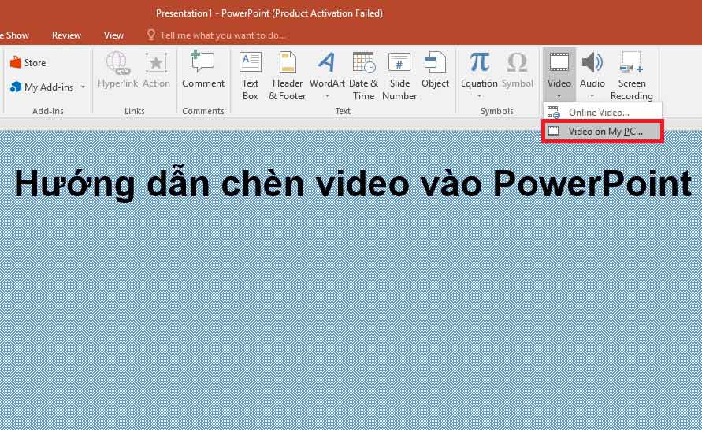Click the Audio speaker icon
This screenshot has height=430, width=702.
point(592,62)
